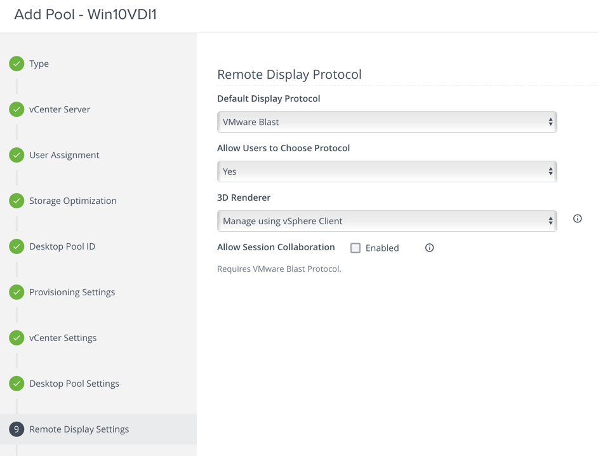Click the info icon beside 3D Renderer dropdown
598x456 pixels.
pyautogui.click(x=577, y=218)
